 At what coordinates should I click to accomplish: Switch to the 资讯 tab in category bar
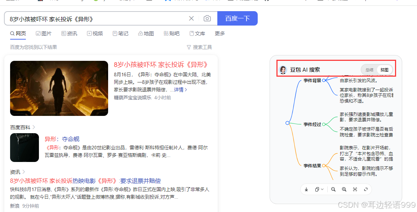[x=69, y=33]
